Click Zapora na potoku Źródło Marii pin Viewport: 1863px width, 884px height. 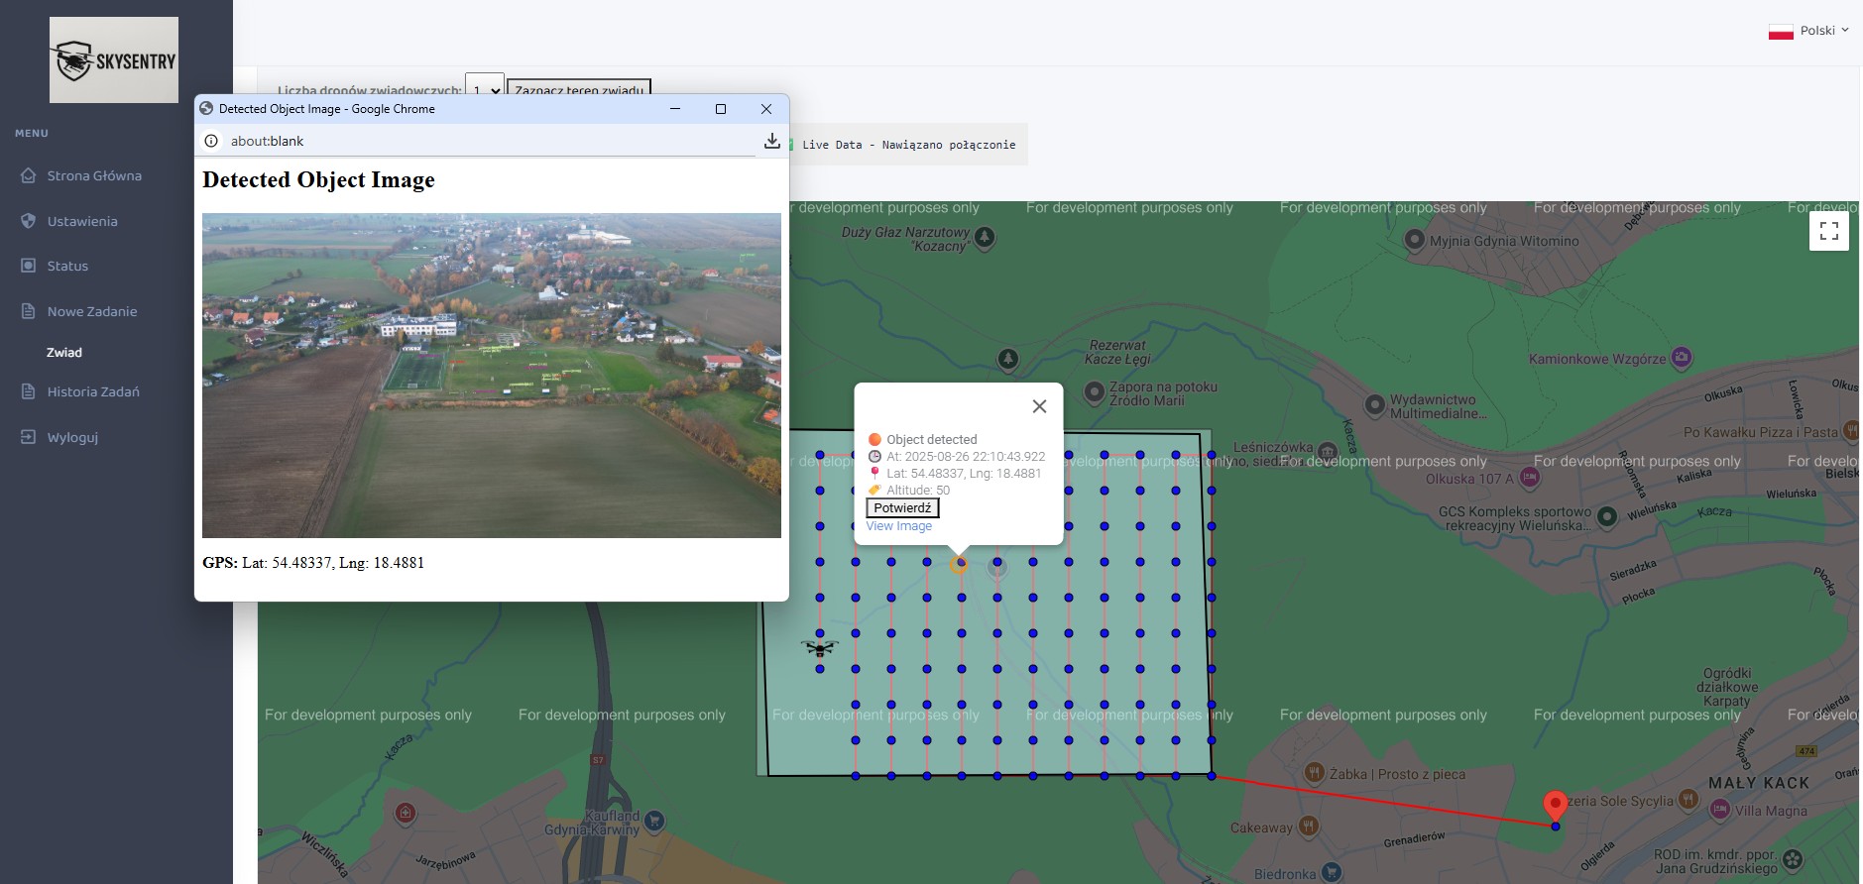(x=1094, y=392)
